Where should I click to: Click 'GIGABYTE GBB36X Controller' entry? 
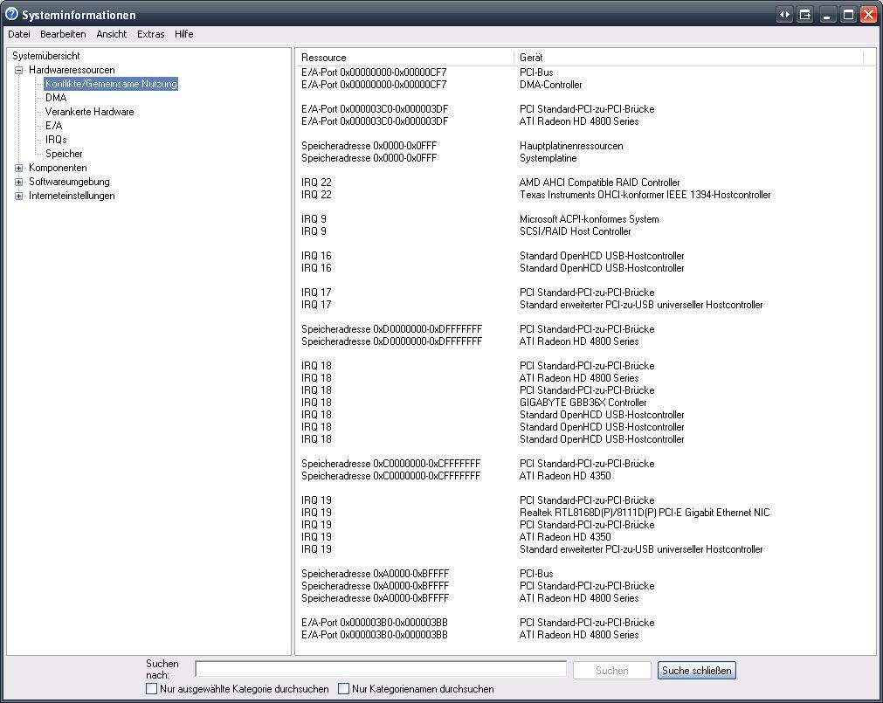(583, 403)
